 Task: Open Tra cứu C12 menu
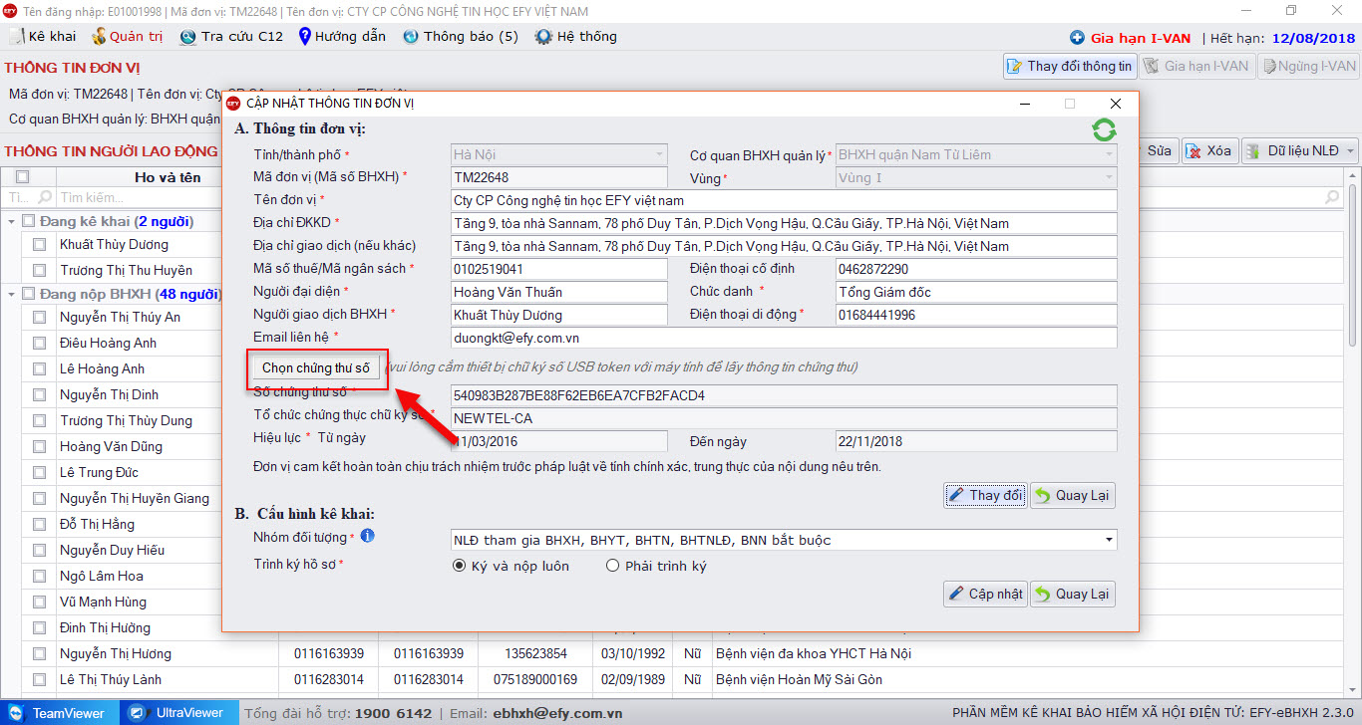pos(231,37)
